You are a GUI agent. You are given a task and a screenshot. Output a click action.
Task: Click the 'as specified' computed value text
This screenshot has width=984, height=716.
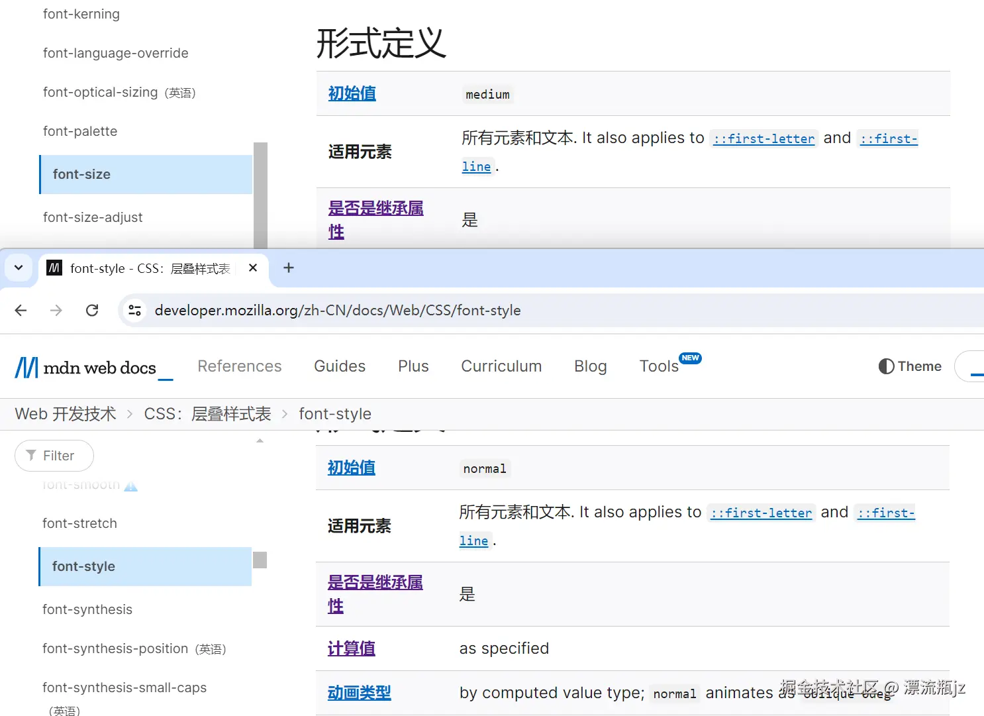[x=504, y=648]
